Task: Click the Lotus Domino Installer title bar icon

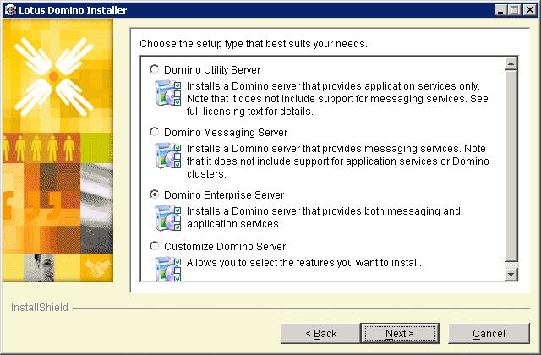Action: point(10,9)
